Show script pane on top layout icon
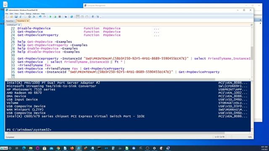 click(78, 17)
